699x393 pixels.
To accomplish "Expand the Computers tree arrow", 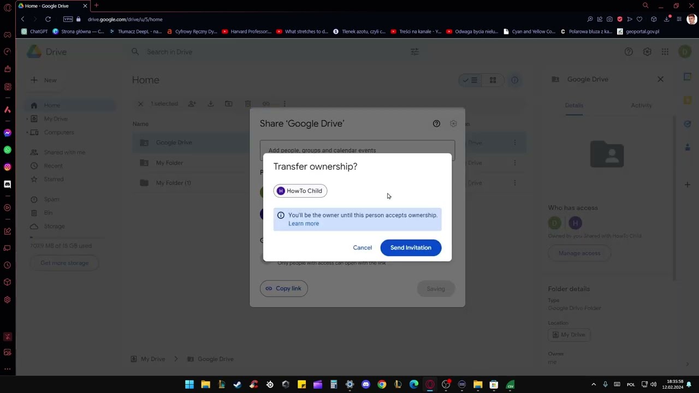I will 27,133.
